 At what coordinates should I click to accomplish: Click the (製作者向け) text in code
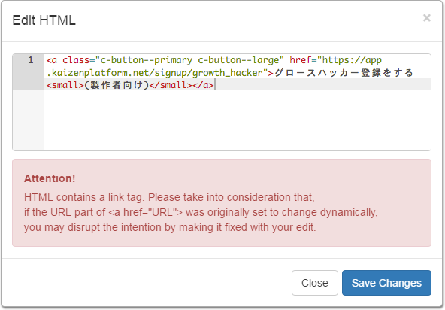[117, 85]
